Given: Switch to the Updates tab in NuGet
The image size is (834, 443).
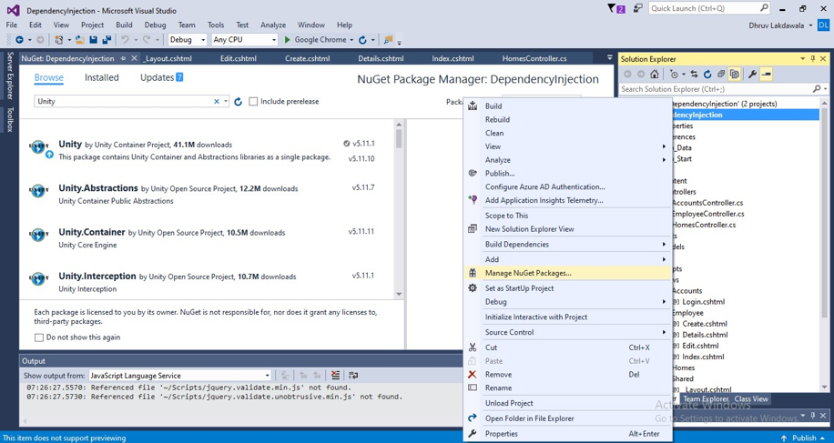Looking at the screenshot, I should point(161,77).
